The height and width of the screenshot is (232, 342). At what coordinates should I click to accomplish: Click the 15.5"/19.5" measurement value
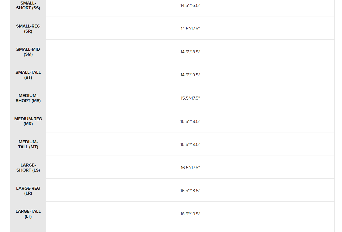pyautogui.click(x=190, y=144)
